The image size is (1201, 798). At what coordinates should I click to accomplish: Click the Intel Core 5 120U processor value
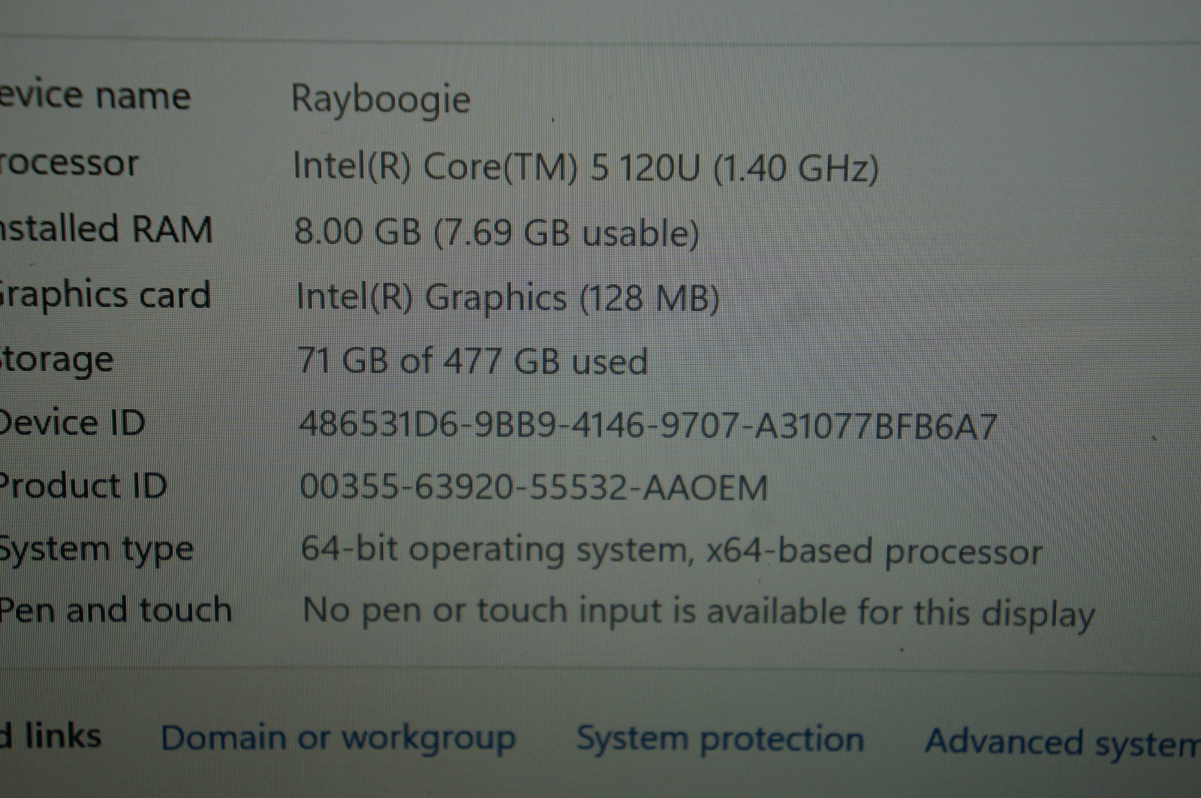pyautogui.click(x=585, y=167)
